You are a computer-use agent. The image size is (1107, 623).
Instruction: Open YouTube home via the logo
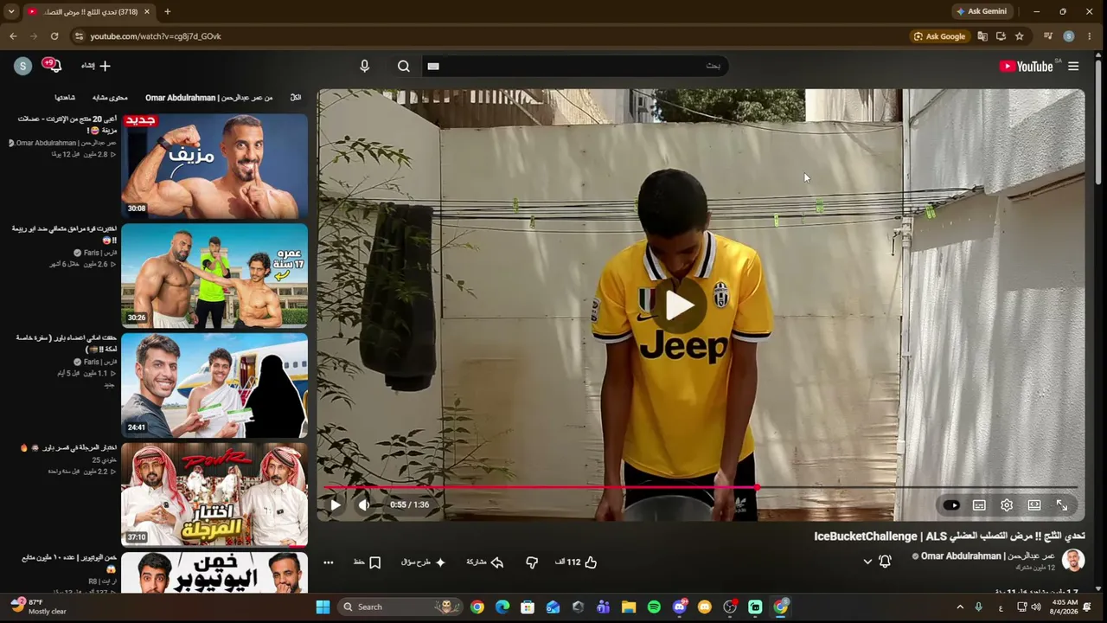pos(1026,67)
